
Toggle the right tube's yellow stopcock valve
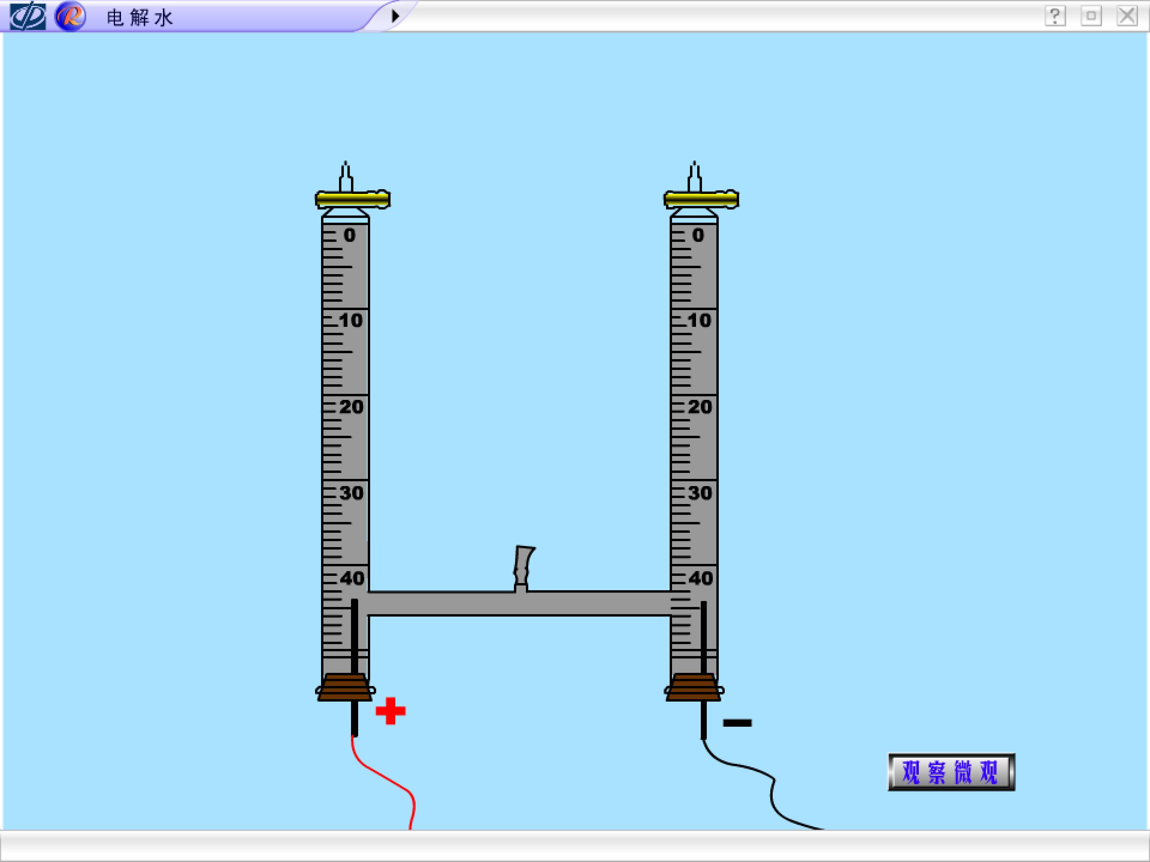click(x=701, y=200)
